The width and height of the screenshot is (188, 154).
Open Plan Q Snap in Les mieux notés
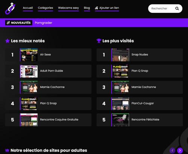tap(49, 103)
